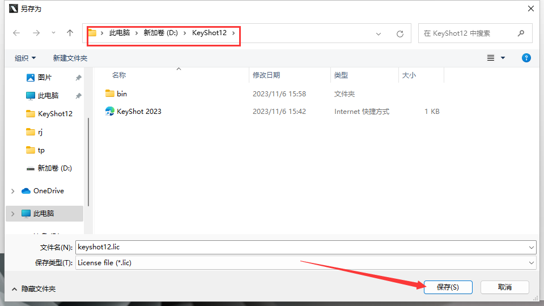Select the KeyShot 2023 shortcut
Screen dimensions: 544x306
(139, 112)
